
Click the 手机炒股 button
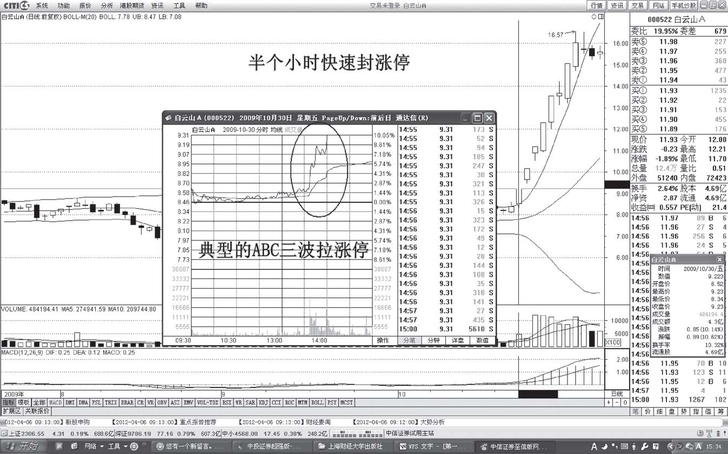point(684,5)
